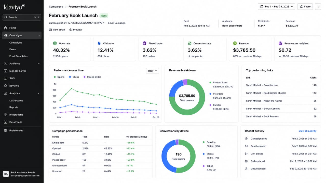This screenshot has width=326, height=183.
Task: Click the Placed order bag icon
Action: [144, 43]
